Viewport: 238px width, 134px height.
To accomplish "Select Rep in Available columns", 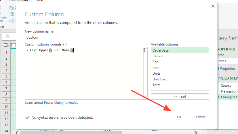I will [180, 62].
